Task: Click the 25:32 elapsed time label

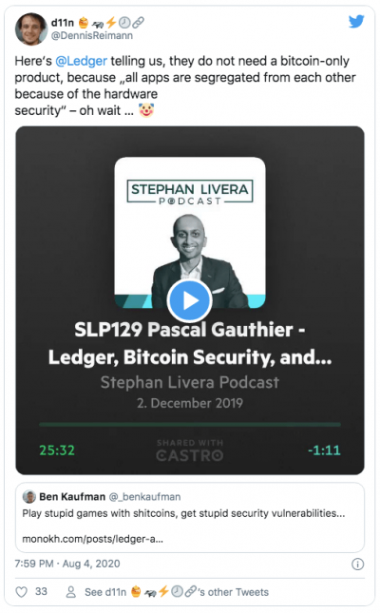Action: tap(57, 450)
